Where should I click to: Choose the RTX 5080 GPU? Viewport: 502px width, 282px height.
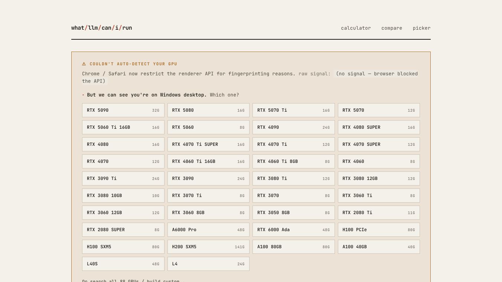[x=208, y=110]
